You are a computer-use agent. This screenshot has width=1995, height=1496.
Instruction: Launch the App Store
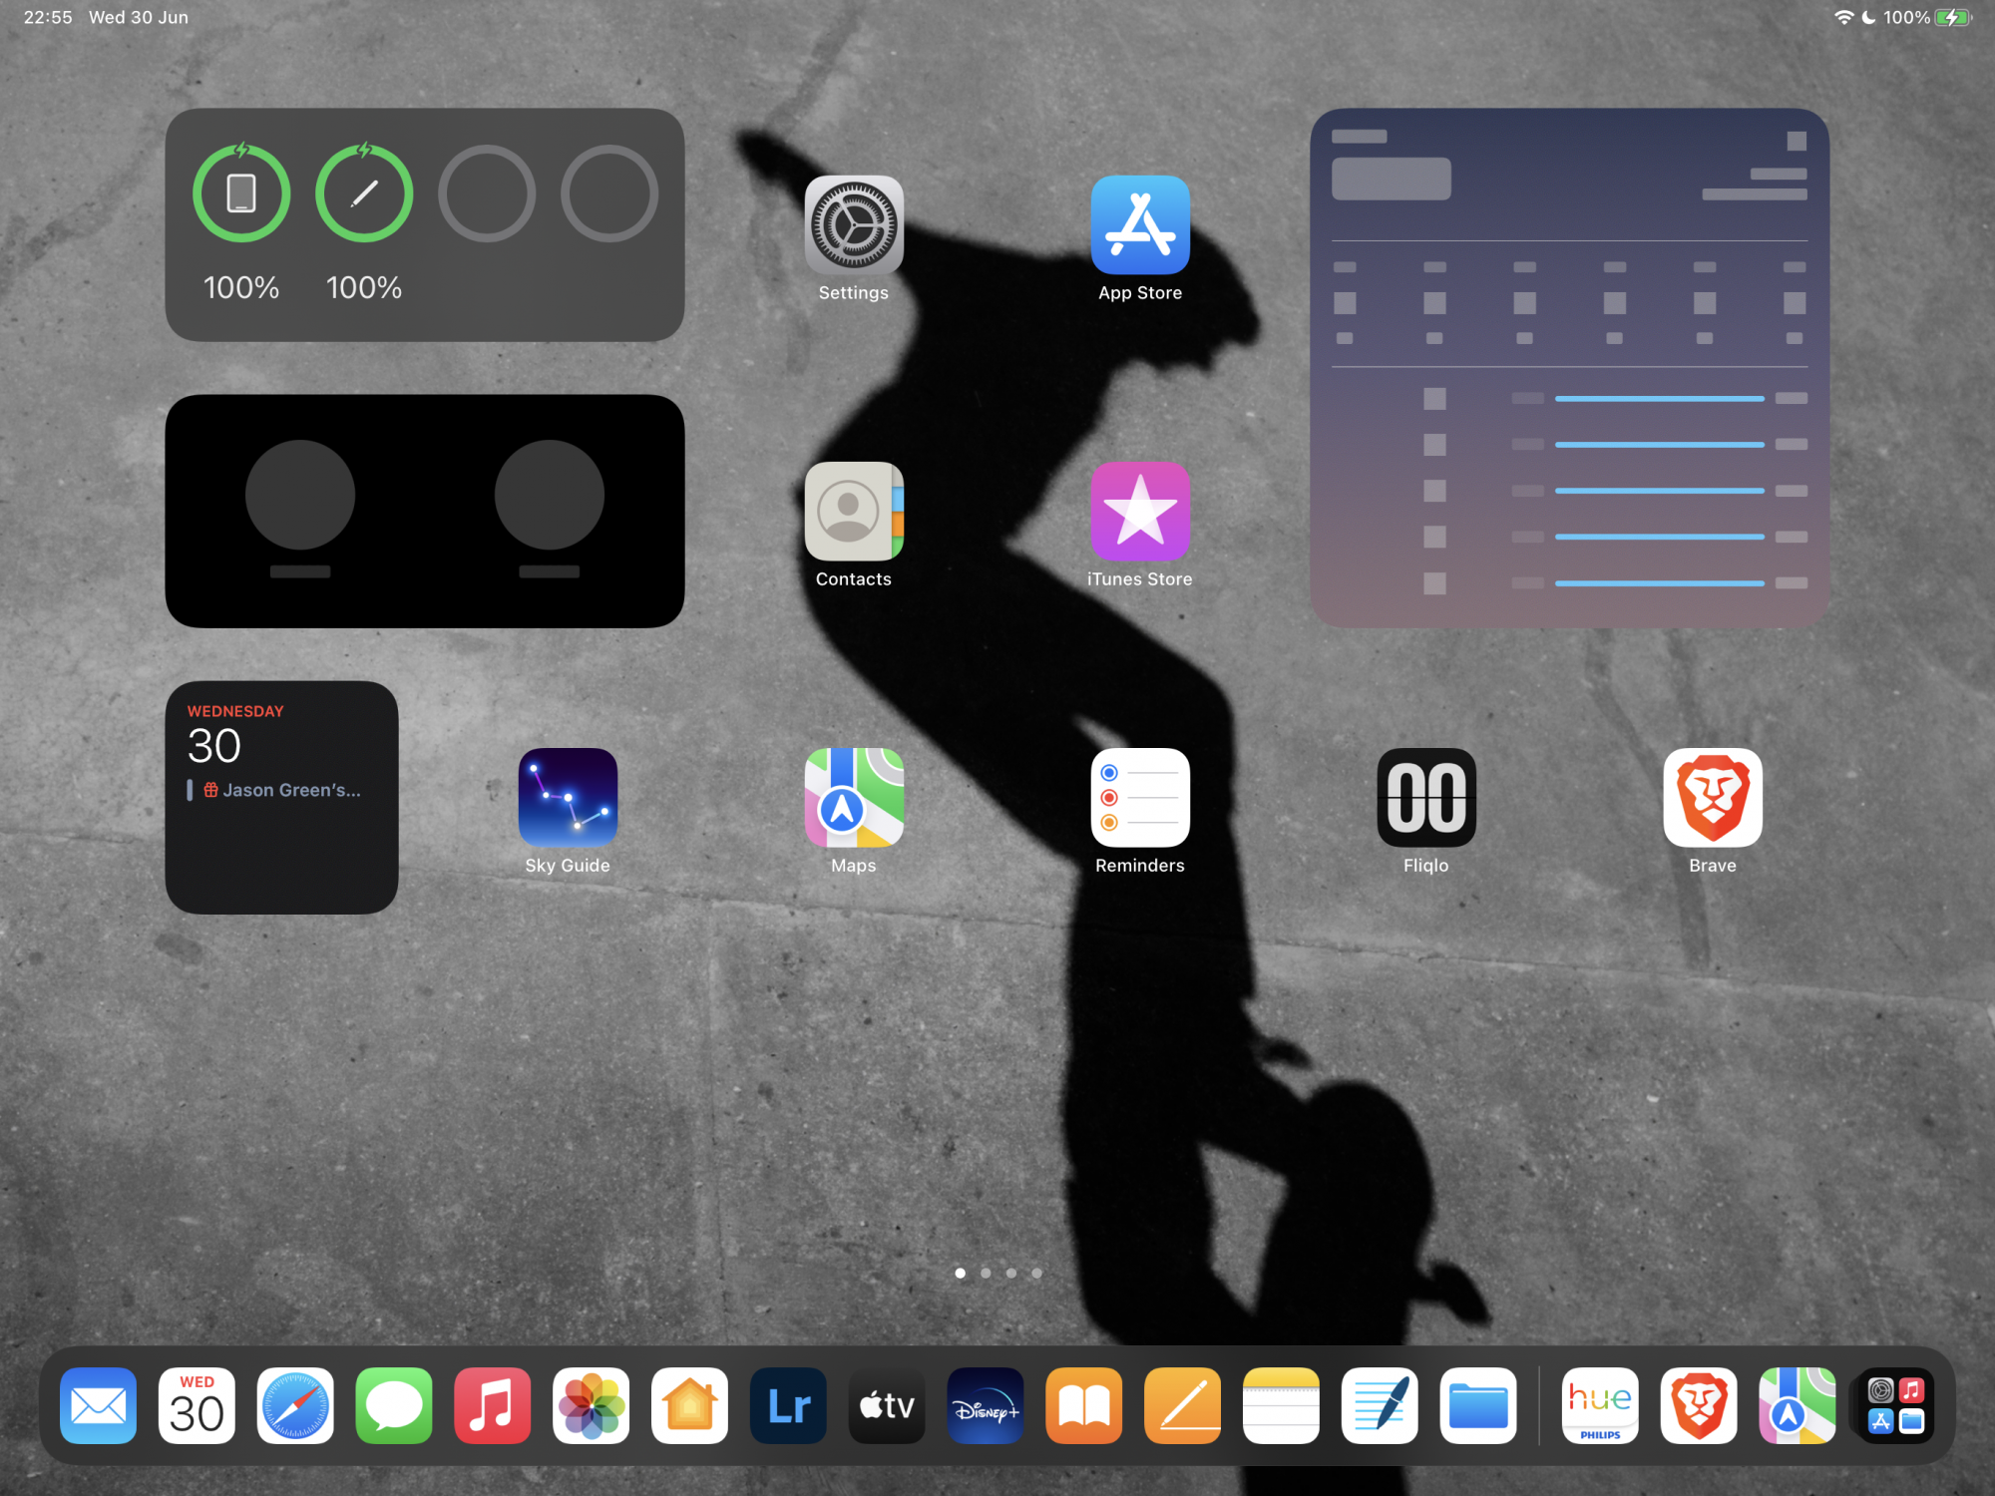pyautogui.click(x=1140, y=225)
